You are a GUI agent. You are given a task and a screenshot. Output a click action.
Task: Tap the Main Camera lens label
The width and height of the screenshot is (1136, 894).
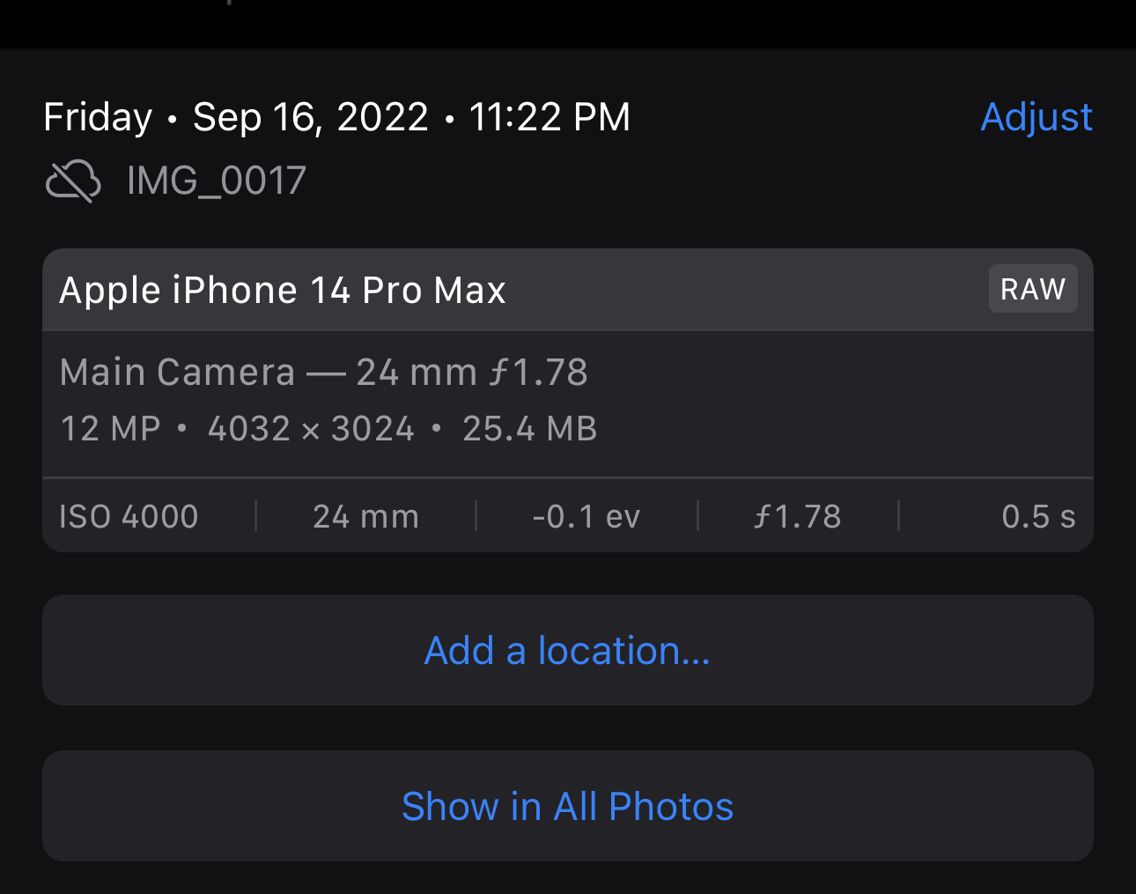tap(177, 372)
